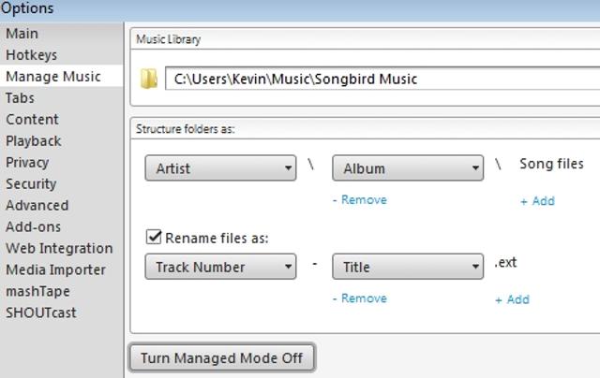The height and width of the screenshot is (378, 600).
Task: Show the Add-ons options
Action: coord(33,226)
